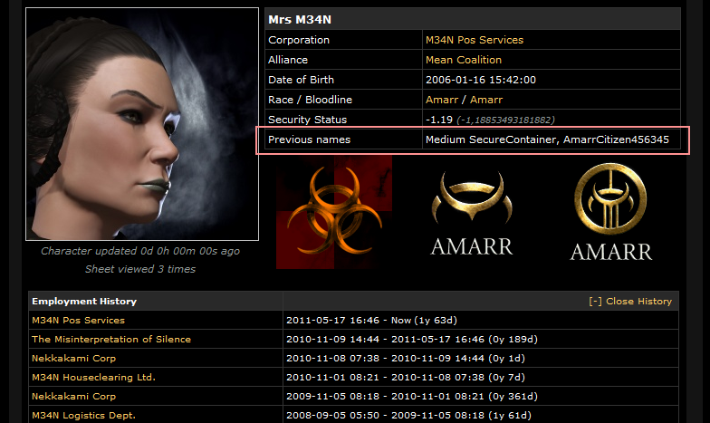The width and height of the screenshot is (710, 423).
Task: Click the Corporation label
Action: [x=299, y=40]
